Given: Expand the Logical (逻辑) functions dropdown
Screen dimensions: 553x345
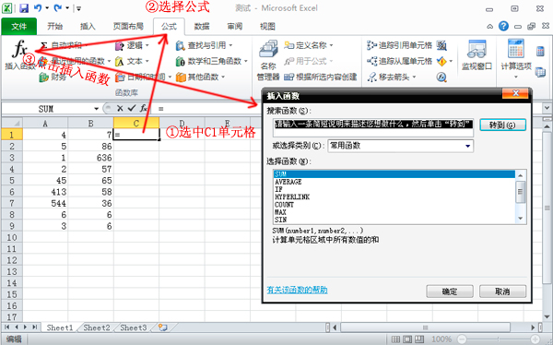Looking at the screenshot, I should [x=147, y=45].
